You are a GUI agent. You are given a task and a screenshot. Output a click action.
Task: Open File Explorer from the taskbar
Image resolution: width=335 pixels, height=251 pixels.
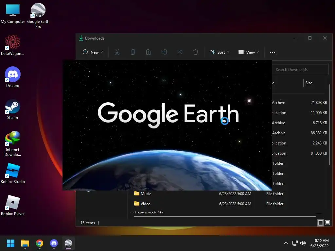tap(25, 243)
